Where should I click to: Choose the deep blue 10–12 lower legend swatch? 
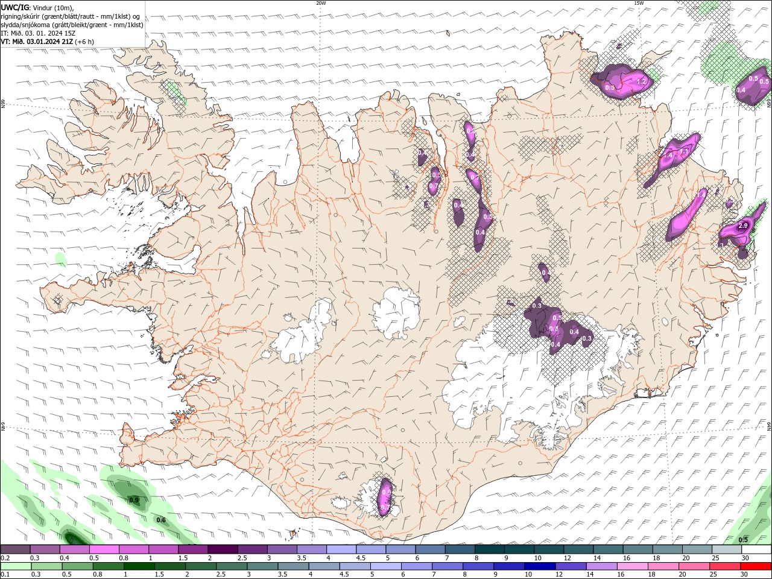coord(540,566)
